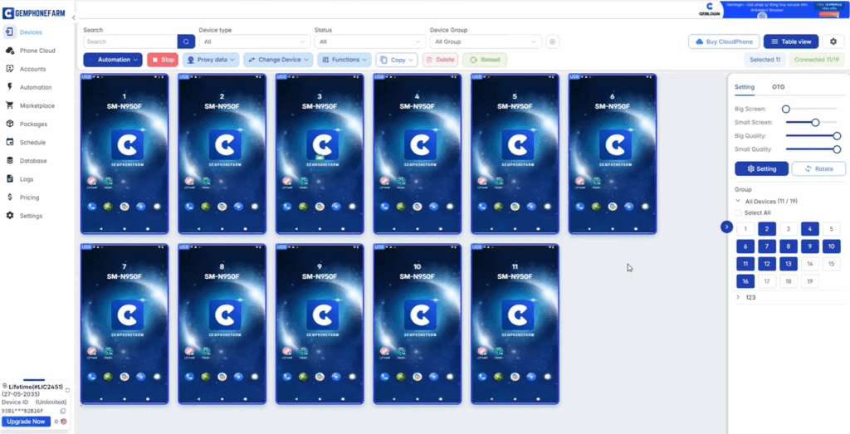The height and width of the screenshot is (434, 850).
Task: Open the Automation dropdown button
Action: click(x=113, y=60)
